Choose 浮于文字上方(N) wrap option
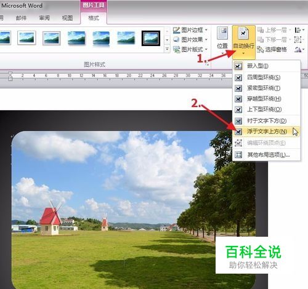The image size is (308, 289). coord(266,132)
